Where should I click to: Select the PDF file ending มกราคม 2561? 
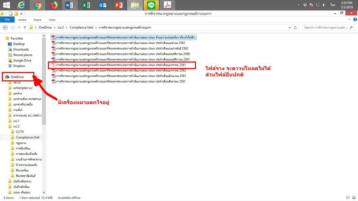tap(118, 65)
